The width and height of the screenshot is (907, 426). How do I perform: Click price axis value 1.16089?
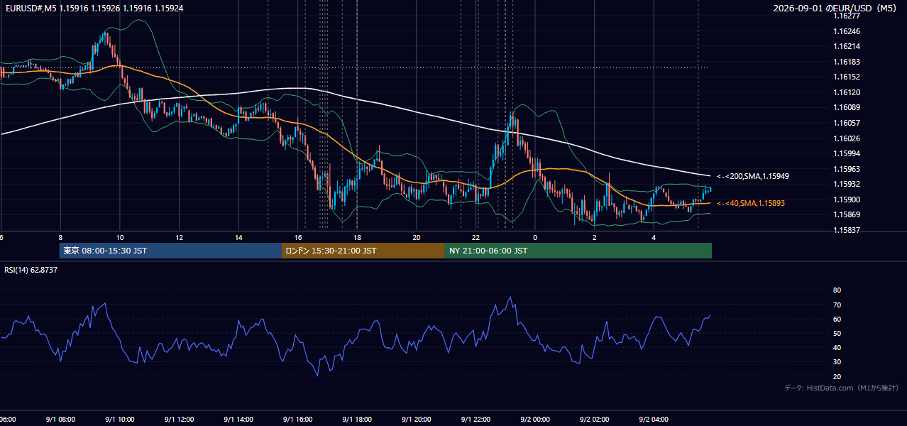tap(847, 107)
